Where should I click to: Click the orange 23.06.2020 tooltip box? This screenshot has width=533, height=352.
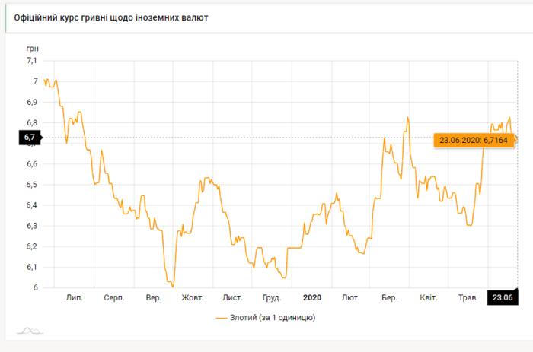coord(473,140)
